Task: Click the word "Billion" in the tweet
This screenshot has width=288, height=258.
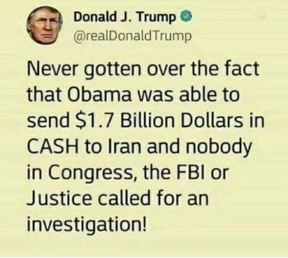Action: click(x=147, y=120)
